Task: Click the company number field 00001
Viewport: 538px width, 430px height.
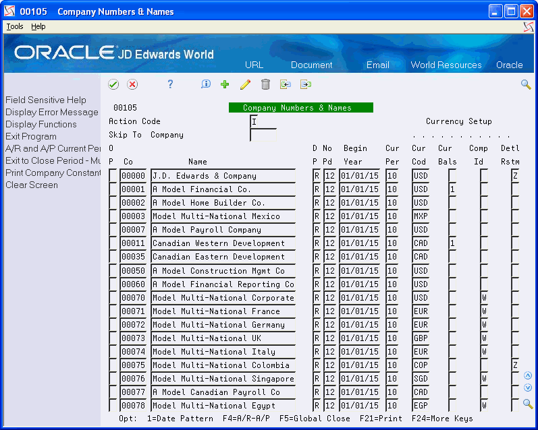Action: pyautogui.click(x=134, y=189)
